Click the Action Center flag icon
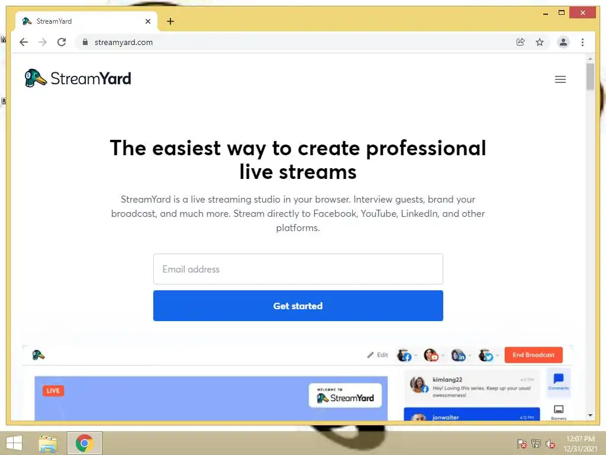 tap(522, 444)
